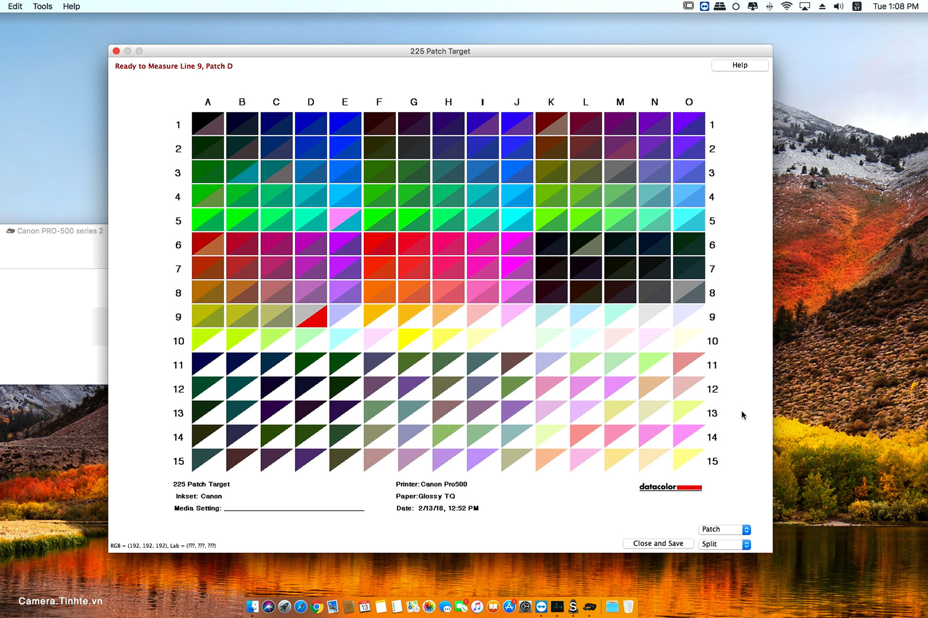Open the Split dropdown
Viewport: 928px width, 618px height.
[x=725, y=544]
